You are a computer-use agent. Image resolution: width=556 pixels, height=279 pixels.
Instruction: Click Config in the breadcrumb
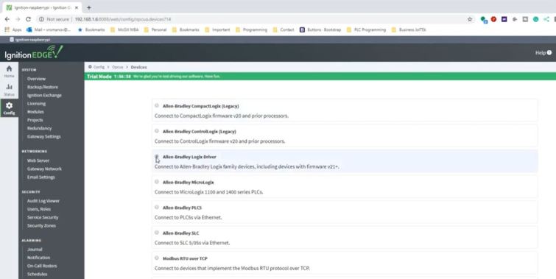(x=99, y=67)
